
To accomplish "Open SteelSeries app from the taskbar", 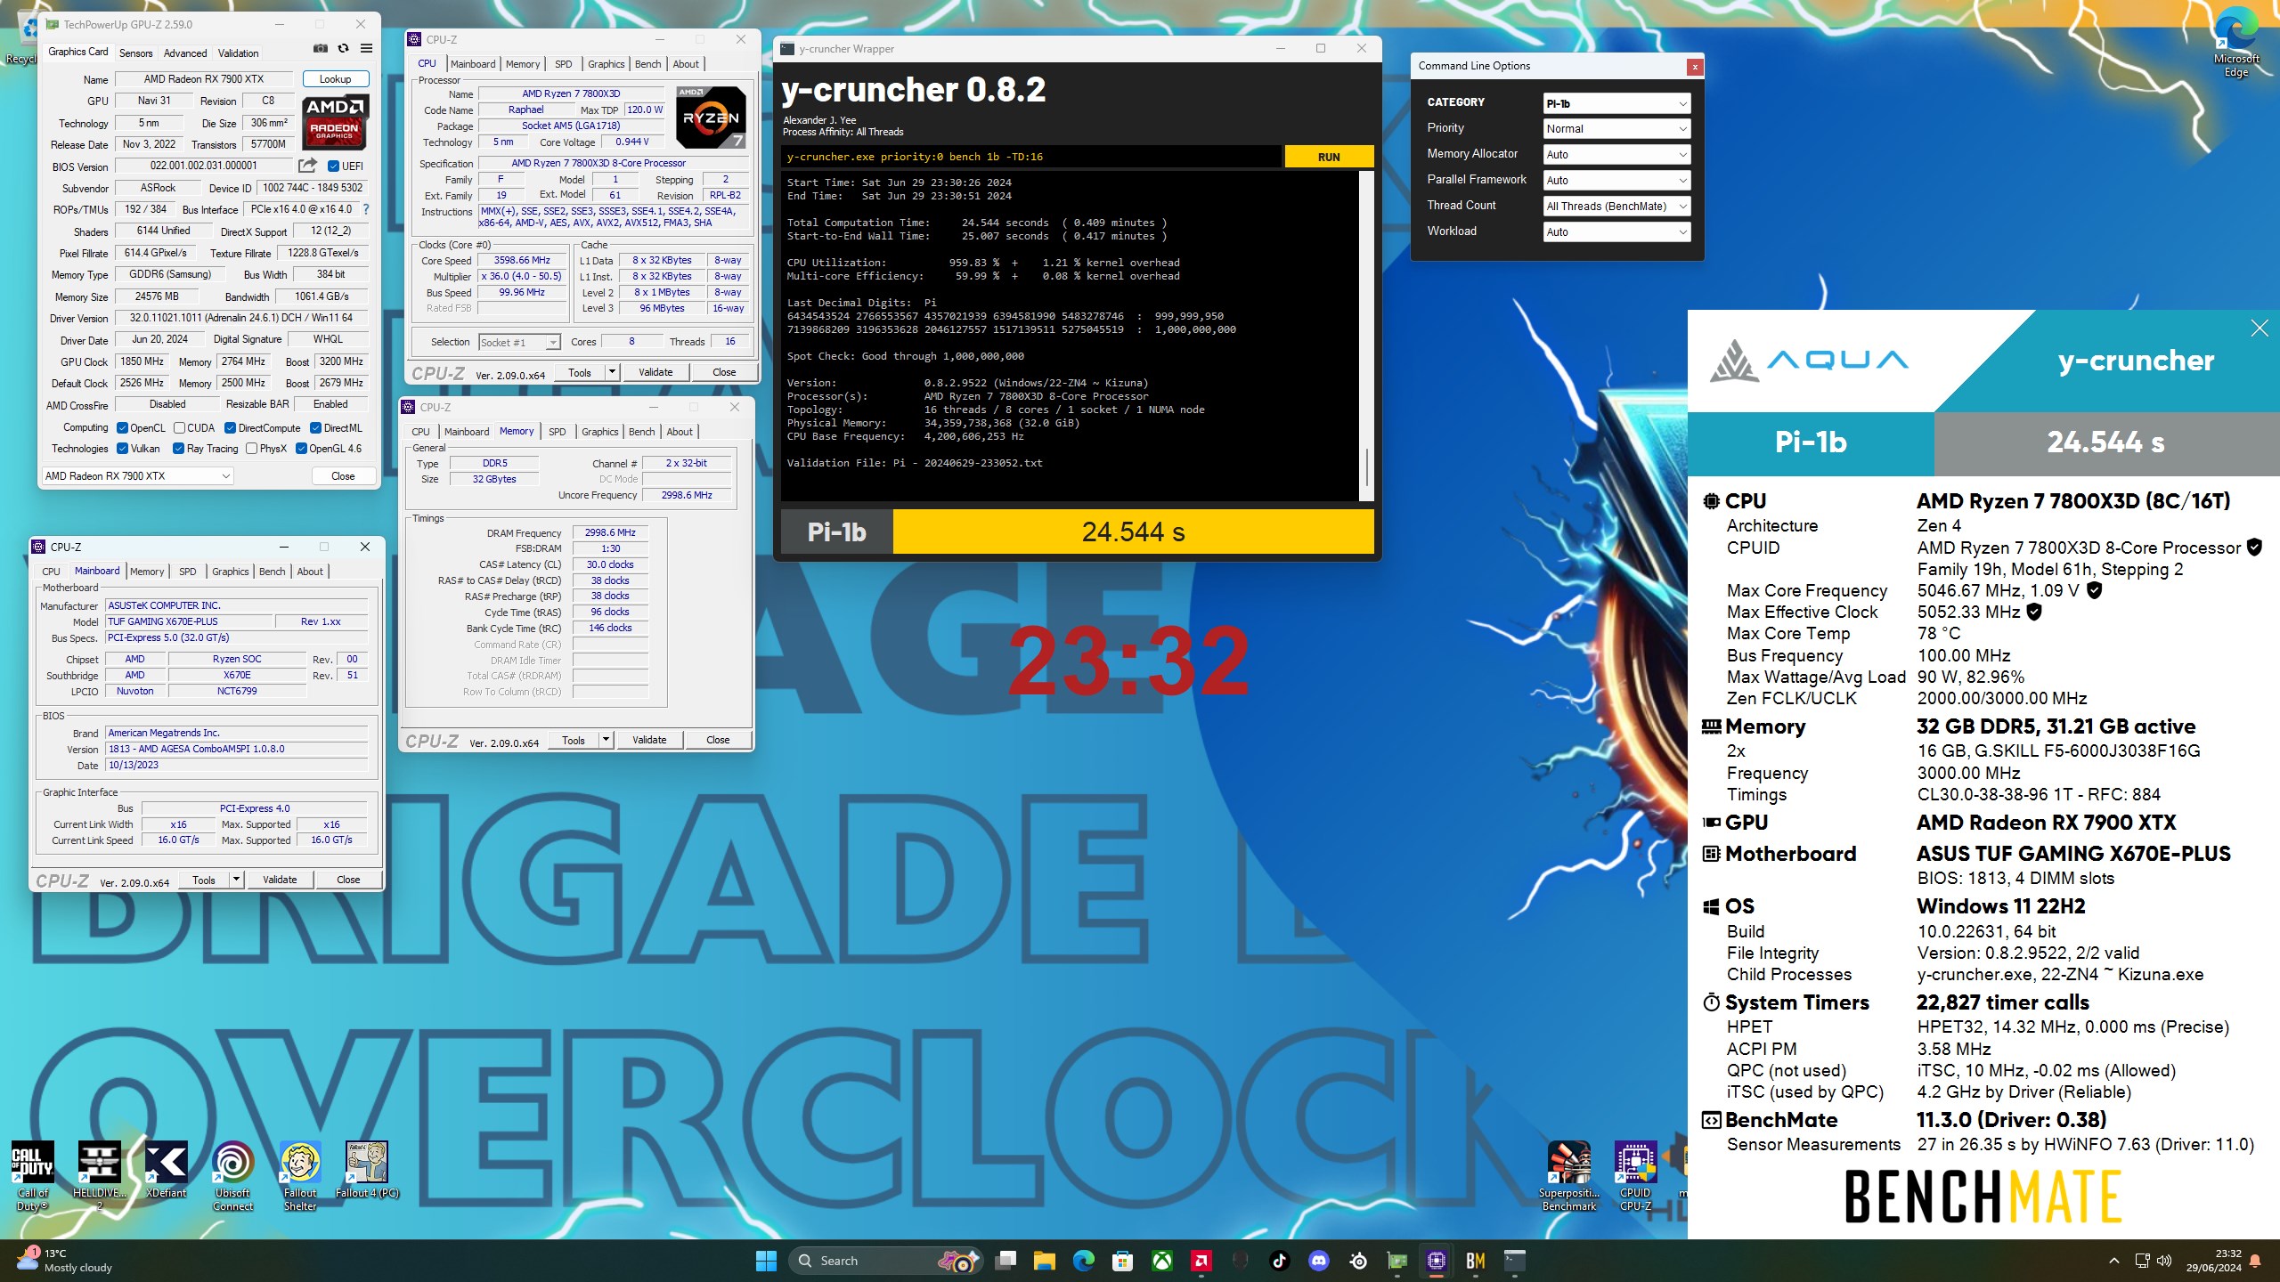I will (x=1358, y=1261).
